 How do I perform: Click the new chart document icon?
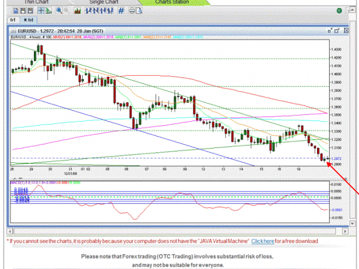pos(16,11)
